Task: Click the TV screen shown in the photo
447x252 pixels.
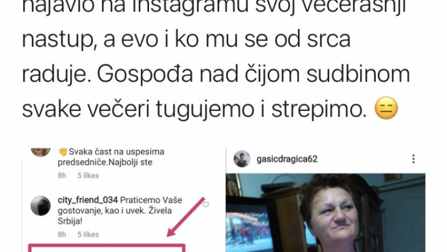Action: pyautogui.click(x=248, y=228)
